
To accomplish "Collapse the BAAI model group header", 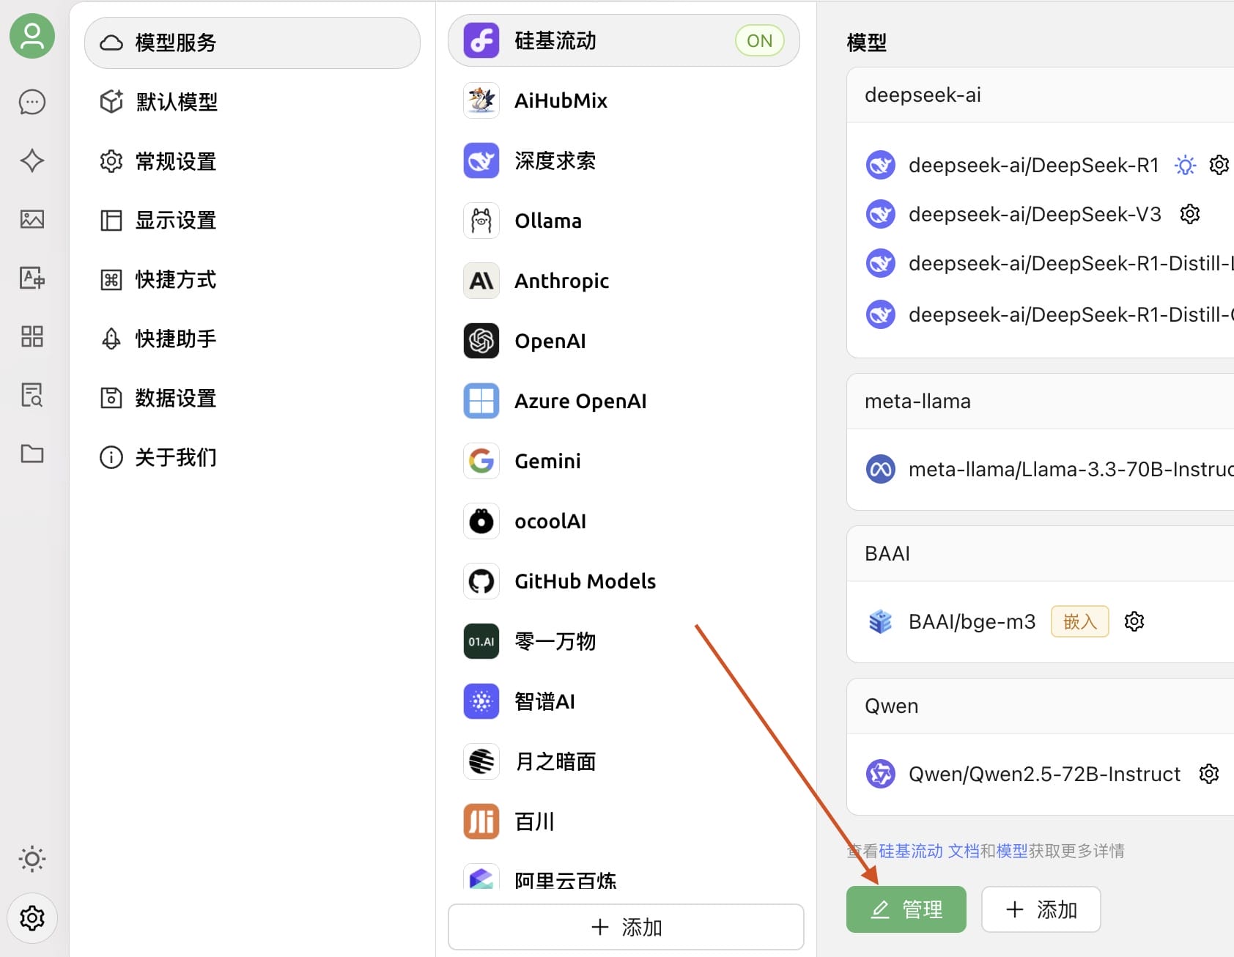I will point(1041,554).
